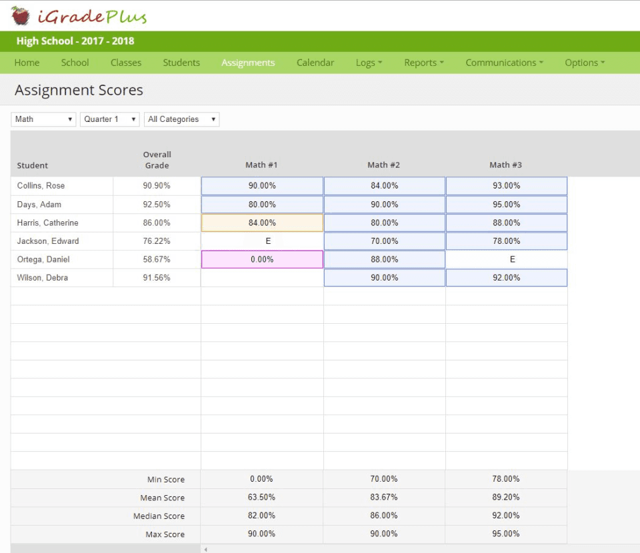Image resolution: width=640 pixels, height=553 pixels.
Task: Click Ortega Daniel's 0.00% score cell
Action: [x=262, y=259]
